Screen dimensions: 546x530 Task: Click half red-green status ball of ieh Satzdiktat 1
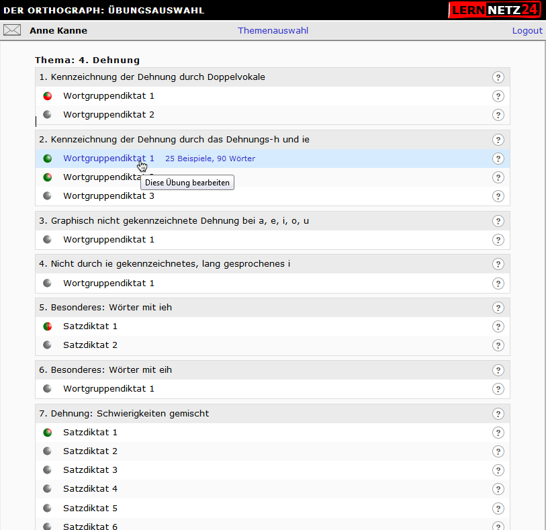(x=48, y=326)
